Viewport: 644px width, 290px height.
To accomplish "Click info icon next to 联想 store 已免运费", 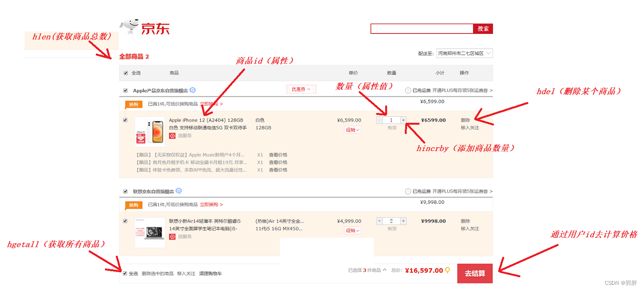I will click(x=408, y=192).
